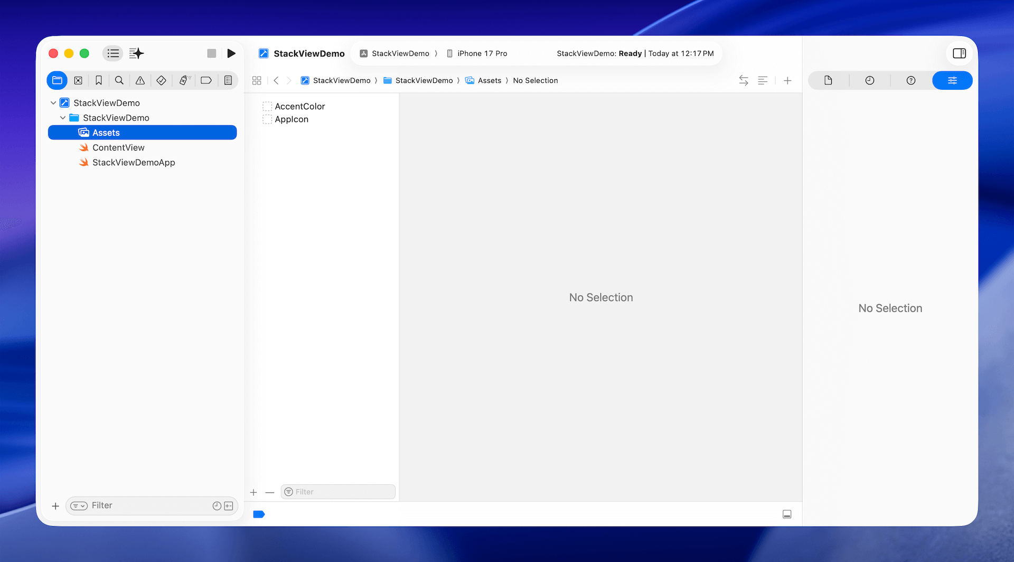
Task: Toggle the debug area panel
Action: 786,514
